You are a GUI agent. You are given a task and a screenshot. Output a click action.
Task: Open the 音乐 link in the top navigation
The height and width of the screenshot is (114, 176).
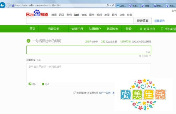pos(84,15)
